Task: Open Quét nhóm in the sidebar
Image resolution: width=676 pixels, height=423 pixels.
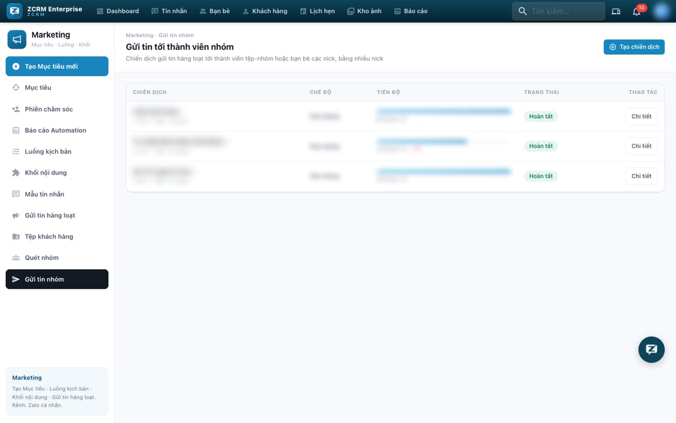Action: [x=57, y=258]
